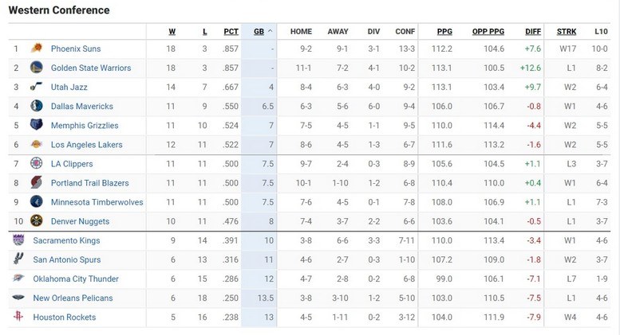This screenshot has height=335, width=620.
Task: Open Minnesota Timberwolves team page
Action: pos(97,202)
